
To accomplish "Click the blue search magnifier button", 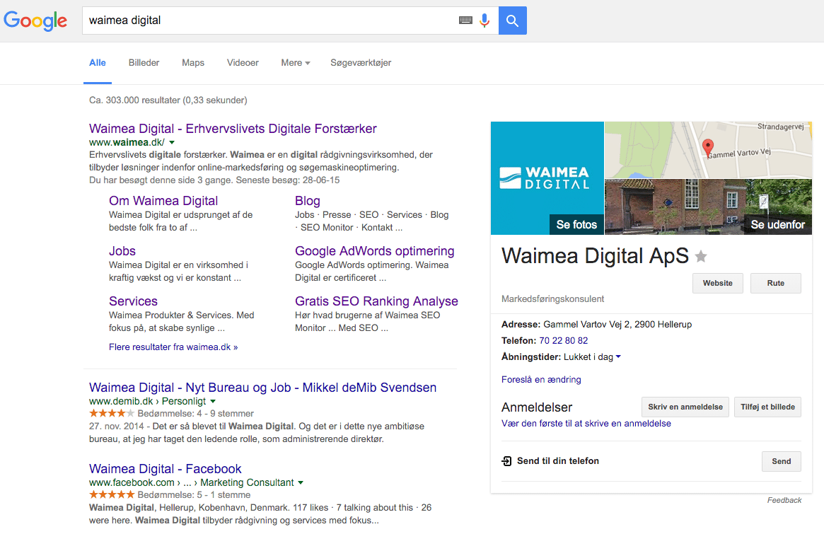I will [x=512, y=21].
